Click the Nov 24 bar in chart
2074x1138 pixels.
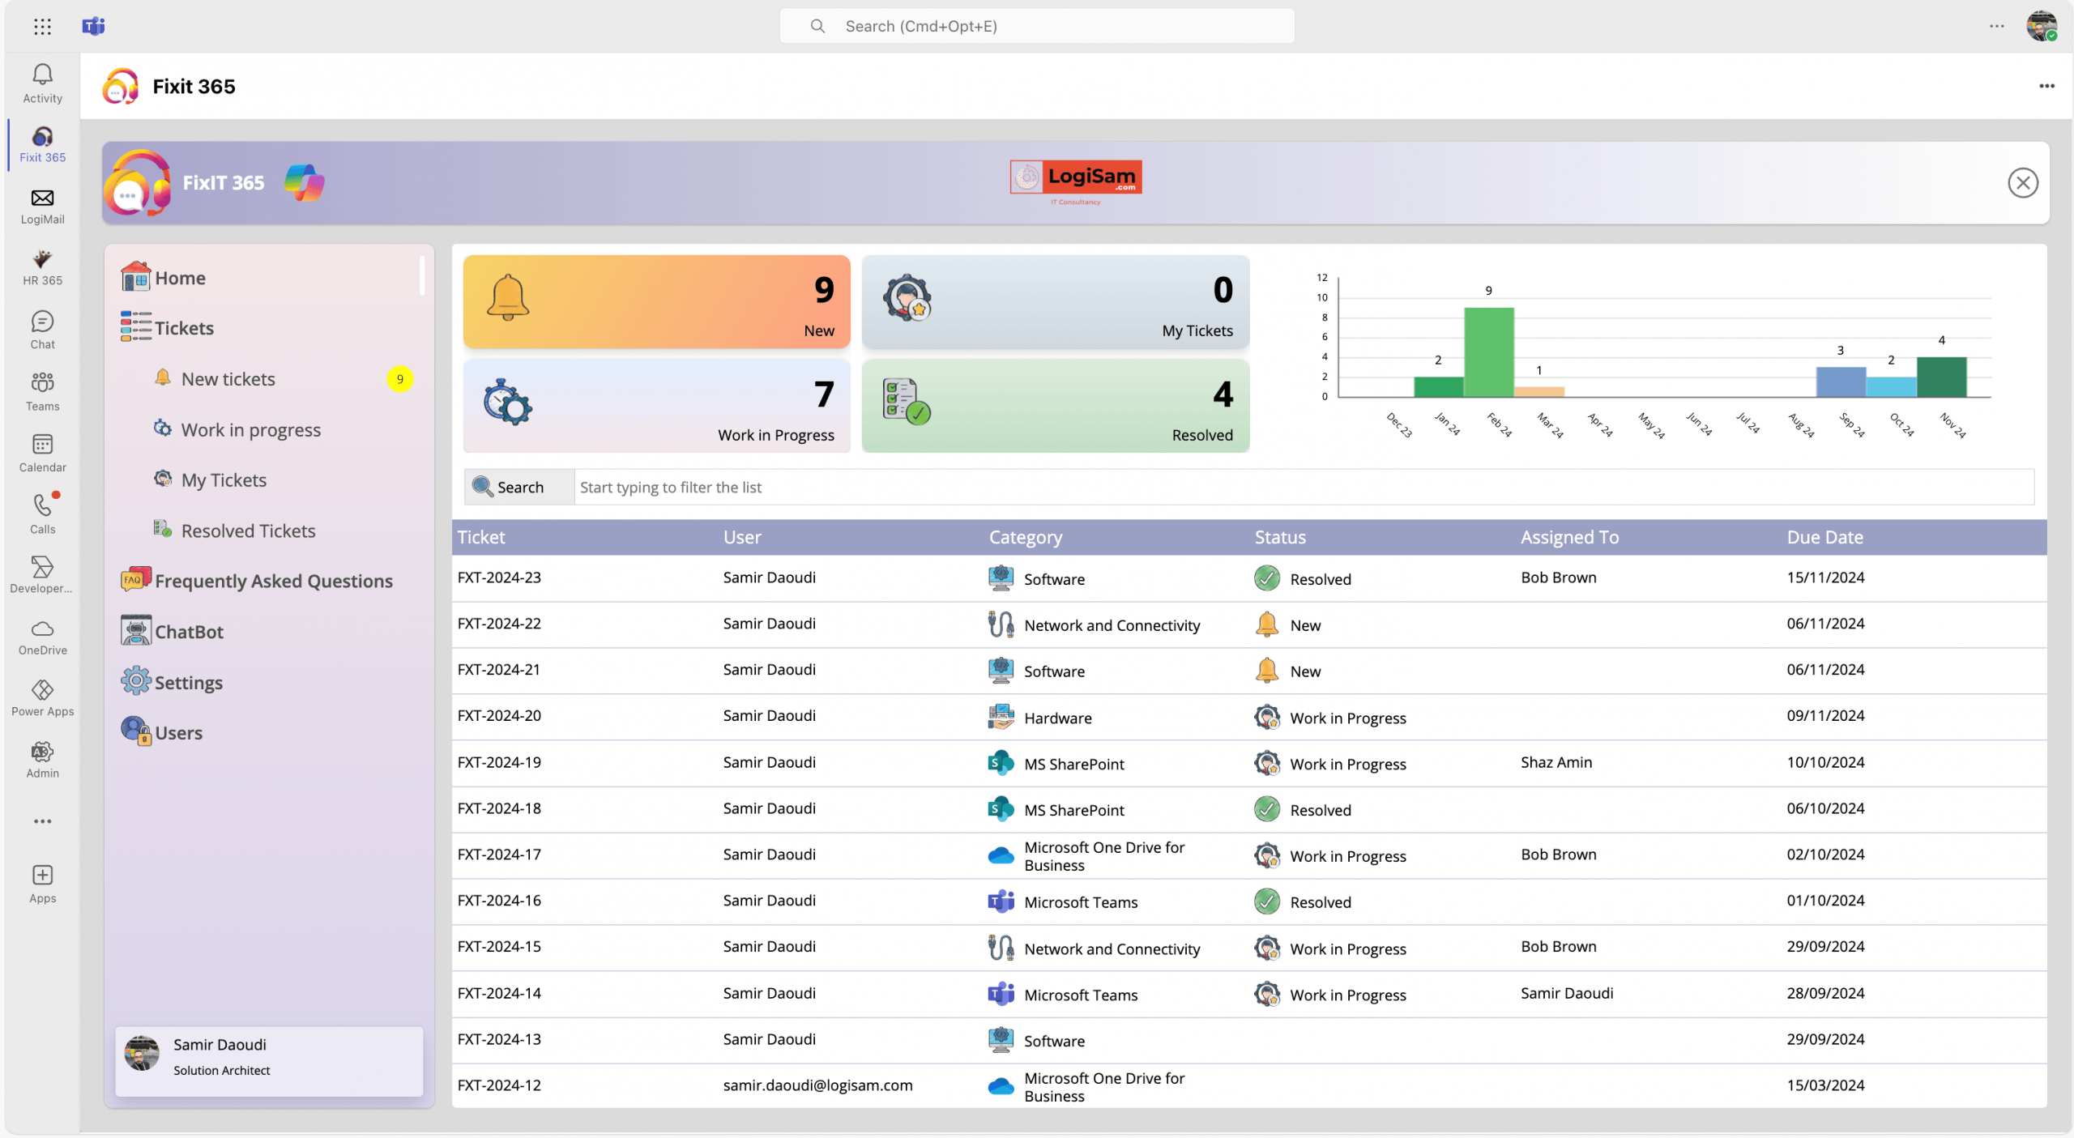(1941, 377)
